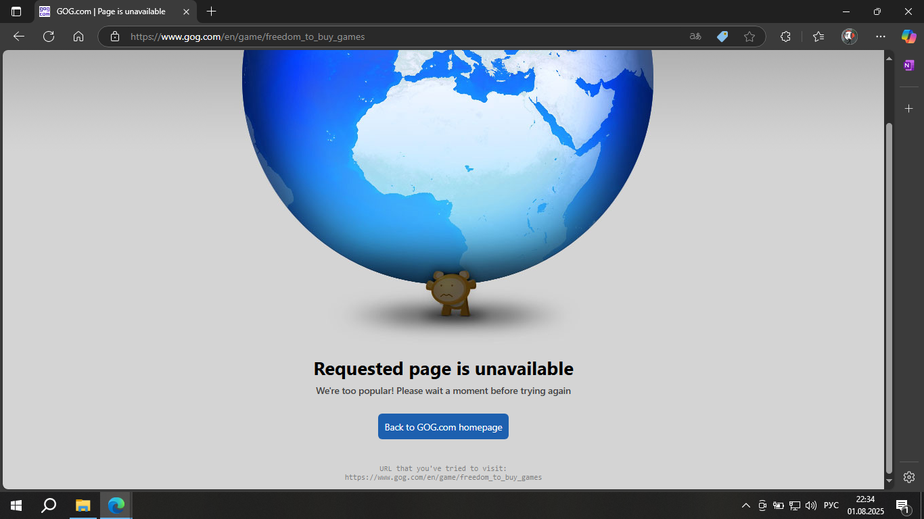The image size is (924, 519).
Task: Add a new sidebar app
Action: pos(909,108)
